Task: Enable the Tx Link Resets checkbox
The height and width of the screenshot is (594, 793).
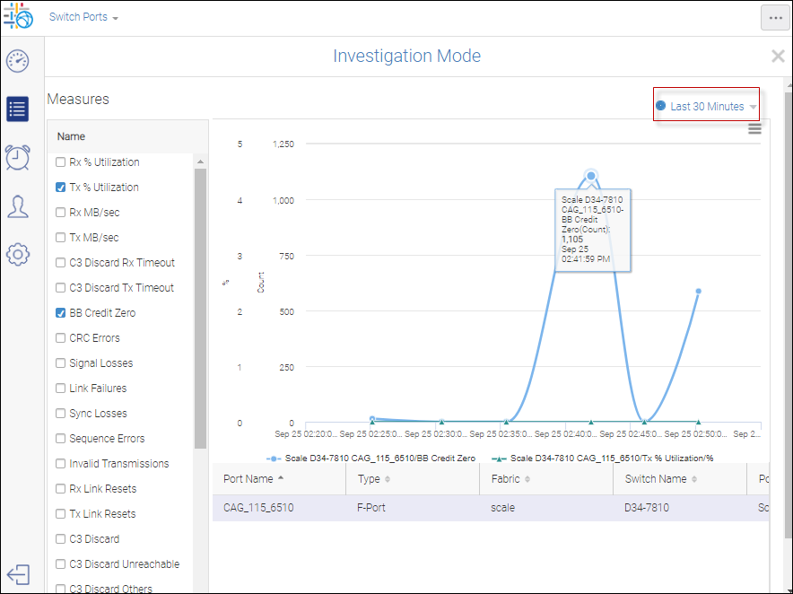Action: [61, 513]
